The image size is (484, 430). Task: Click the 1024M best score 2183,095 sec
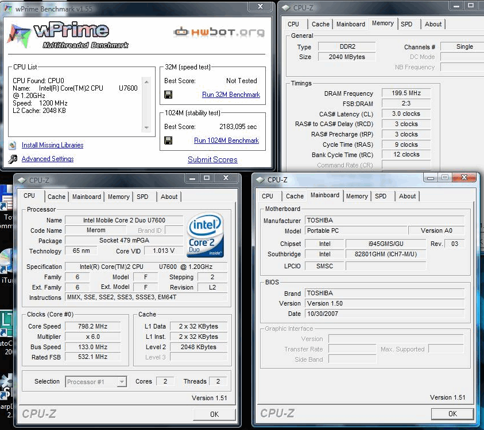(238, 127)
